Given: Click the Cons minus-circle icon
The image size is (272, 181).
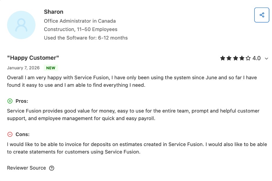Looking at the screenshot, I should pos(10,134).
